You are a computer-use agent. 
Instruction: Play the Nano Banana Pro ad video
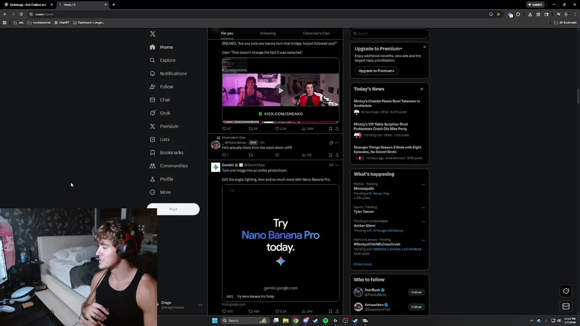pyautogui.click(x=280, y=243)
